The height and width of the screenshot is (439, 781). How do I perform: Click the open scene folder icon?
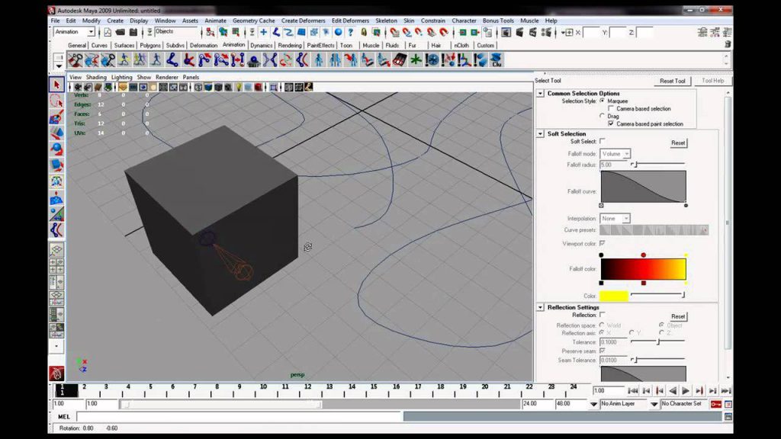(x=121, y=32)
